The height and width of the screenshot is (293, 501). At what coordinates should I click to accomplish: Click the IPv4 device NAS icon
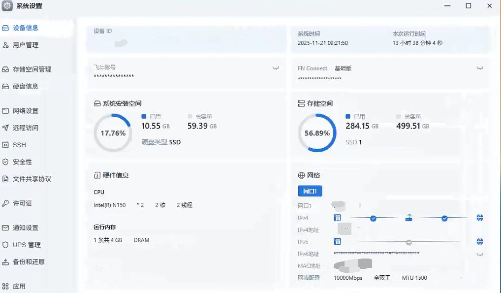click(338, 218)
